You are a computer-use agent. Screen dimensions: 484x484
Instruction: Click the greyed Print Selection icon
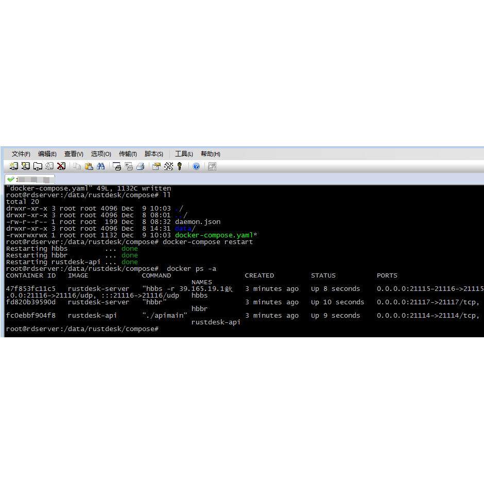[129, 166]
